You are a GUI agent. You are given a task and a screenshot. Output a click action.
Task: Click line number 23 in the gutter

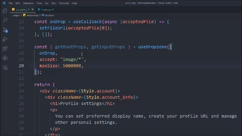pyautogui.click(x=21, y=85)
